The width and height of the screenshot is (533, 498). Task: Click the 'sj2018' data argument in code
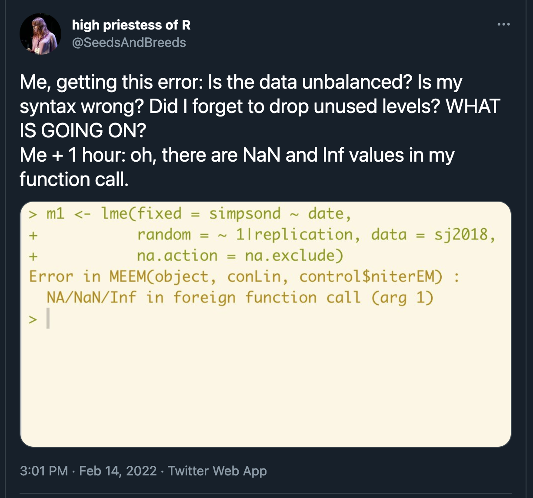tap(461, 235)
